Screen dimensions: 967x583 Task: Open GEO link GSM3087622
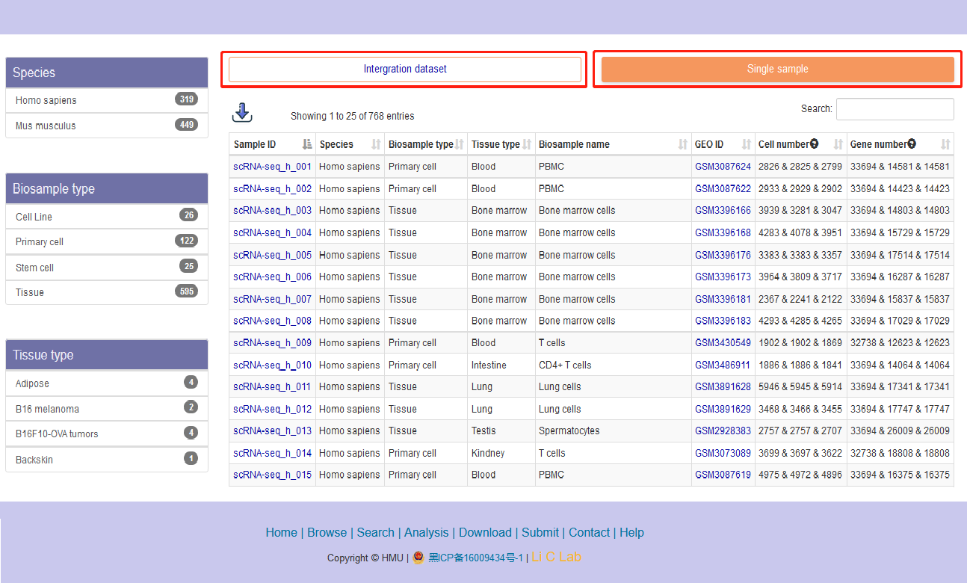(723, 189)
